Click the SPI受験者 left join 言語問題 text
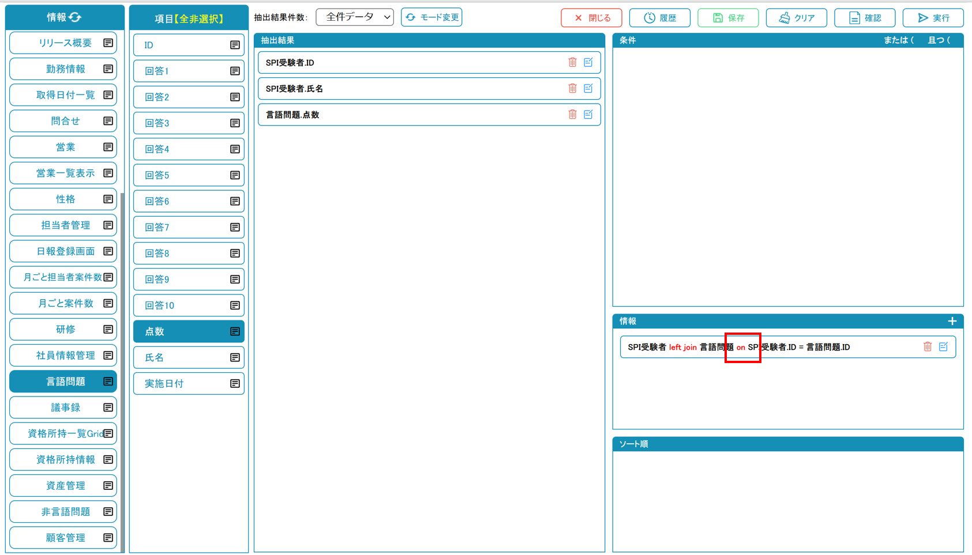The width and height of the screenshot is (972, 555). (681, 347)
